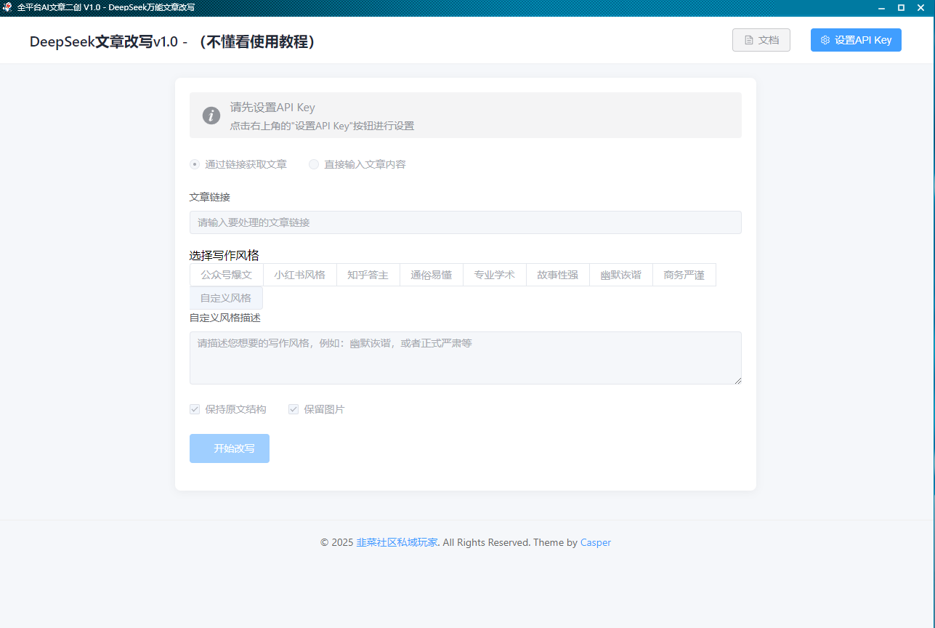Switch to 自定义风格 option
This screenshot has height=628, width=935.
coord(226,297)
